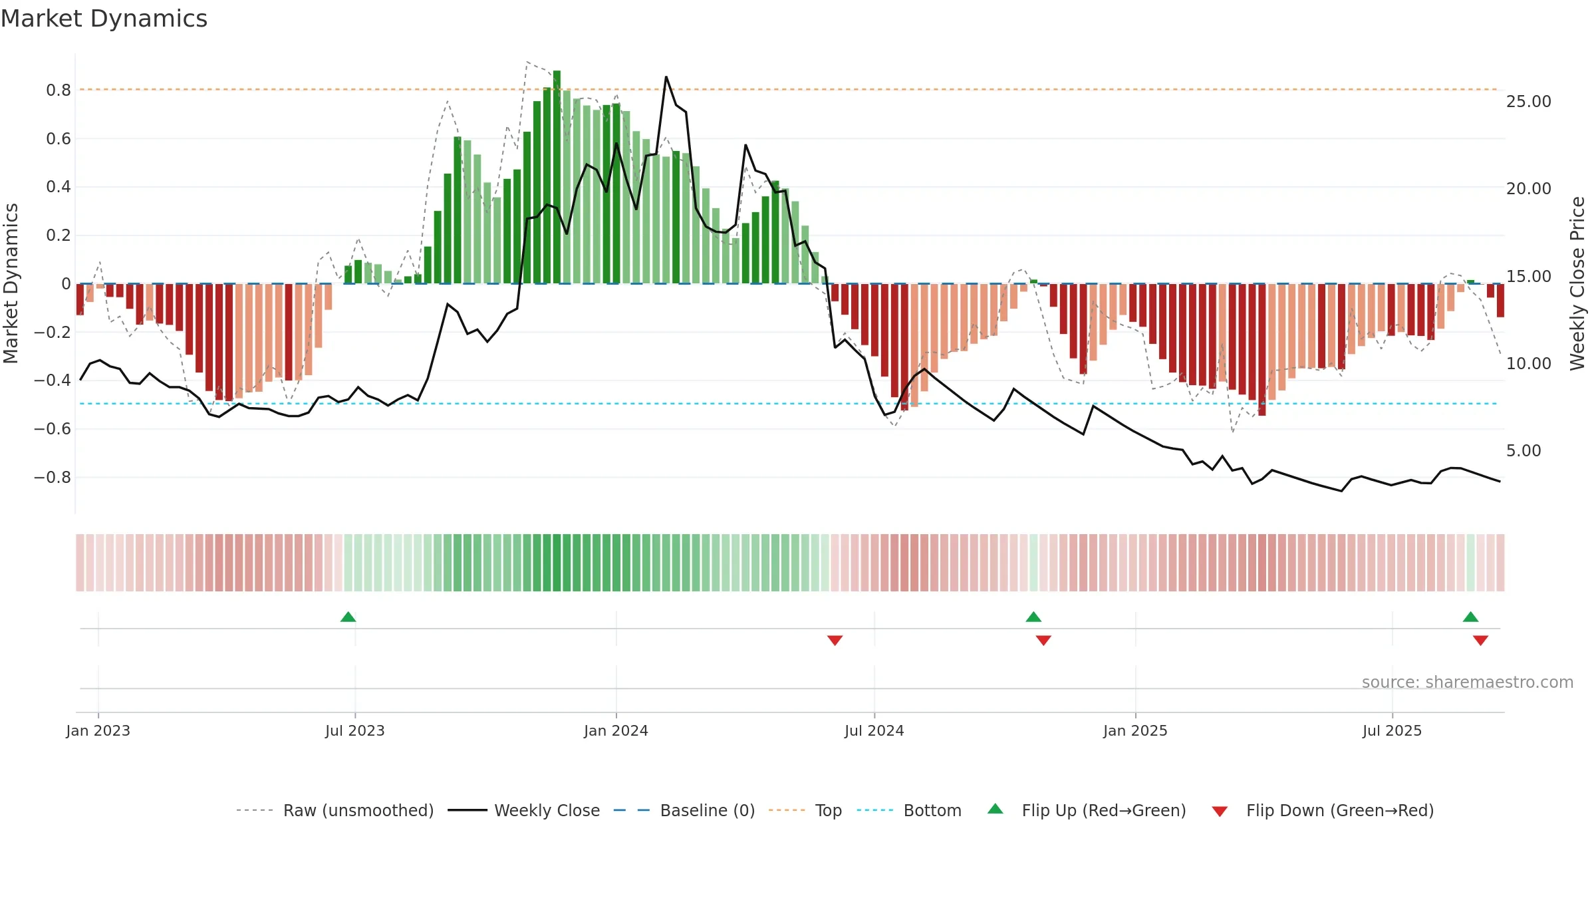The width and height of the screenshot is (1596, 898).
Task: Click flip-down marker after Oct 2024
Action: pos(1043,641)
